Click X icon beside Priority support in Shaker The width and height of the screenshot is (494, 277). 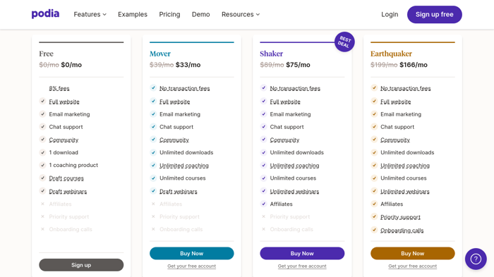(x=264, y=216)
